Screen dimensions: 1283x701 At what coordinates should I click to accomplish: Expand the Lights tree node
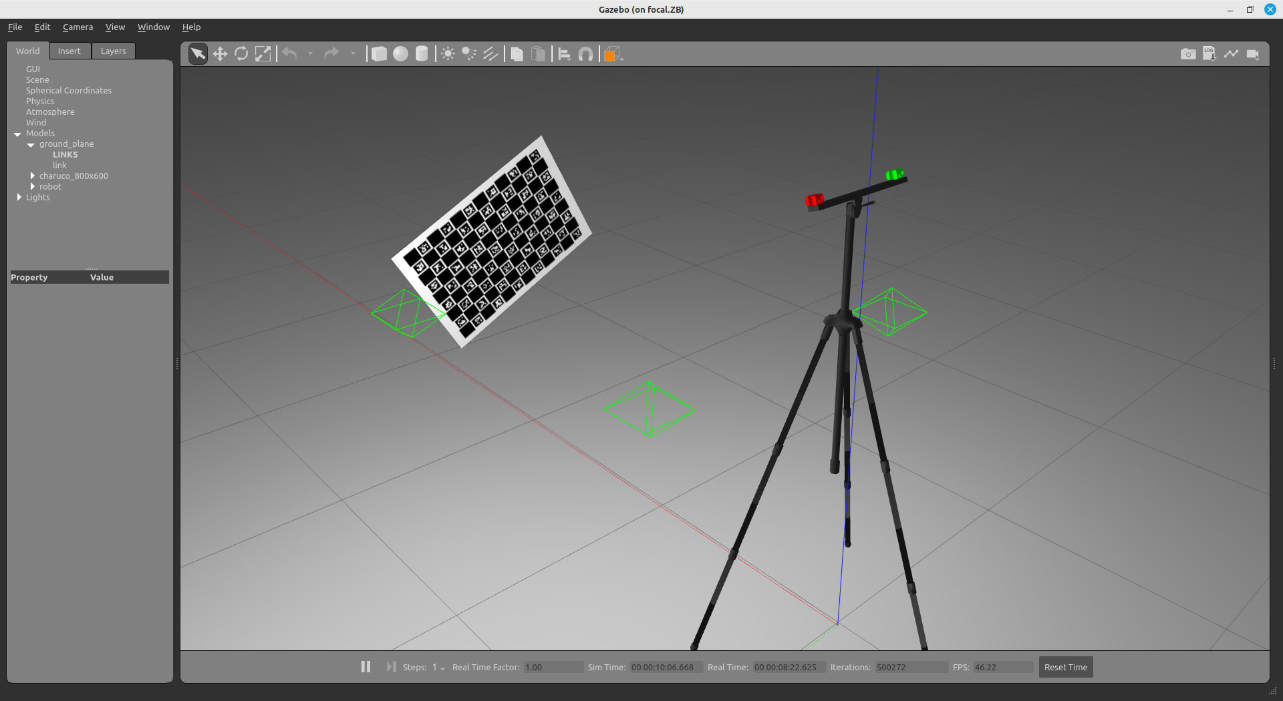[19, 198]
